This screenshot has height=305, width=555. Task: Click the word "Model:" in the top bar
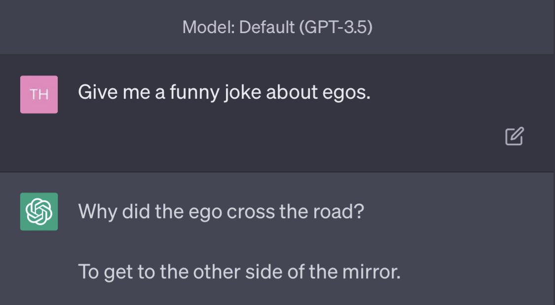coord(209,27)
